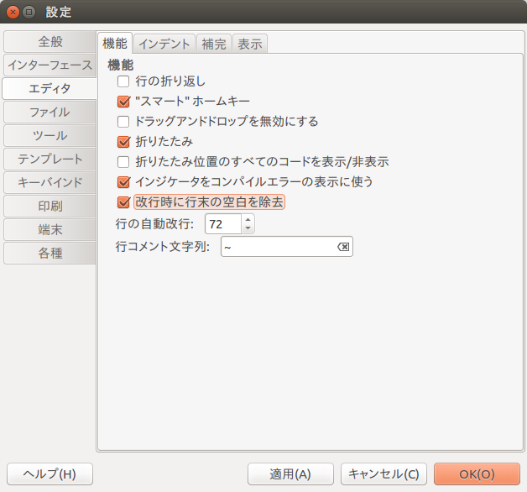Viewport: 527px width, 492px height.
Task: Disable the 折りたたみ checkbox
Action: pos(123,142)
